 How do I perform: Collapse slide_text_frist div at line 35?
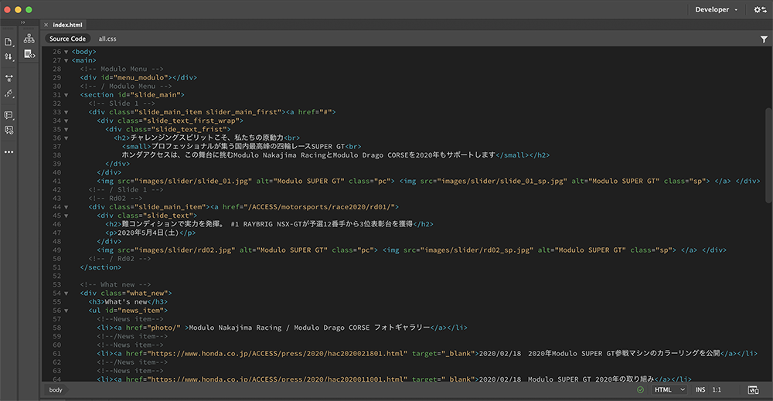tap(66, 130)
